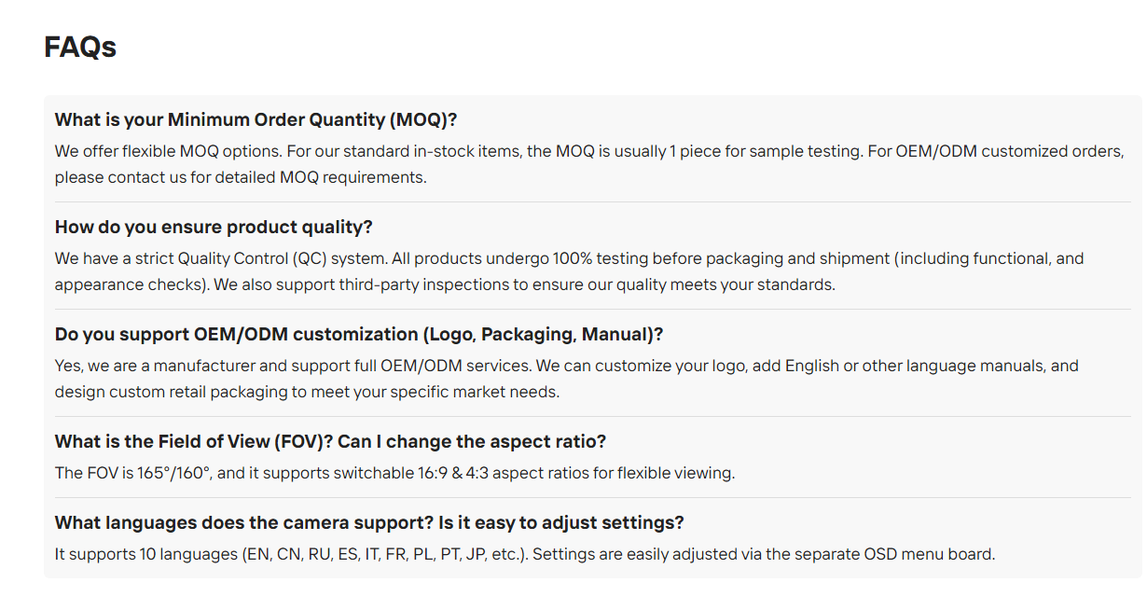The width and height of the screenshot is (1147, 610).
Task: Click the 165°/160° FOV answer text
Action: tap(394, 473)
